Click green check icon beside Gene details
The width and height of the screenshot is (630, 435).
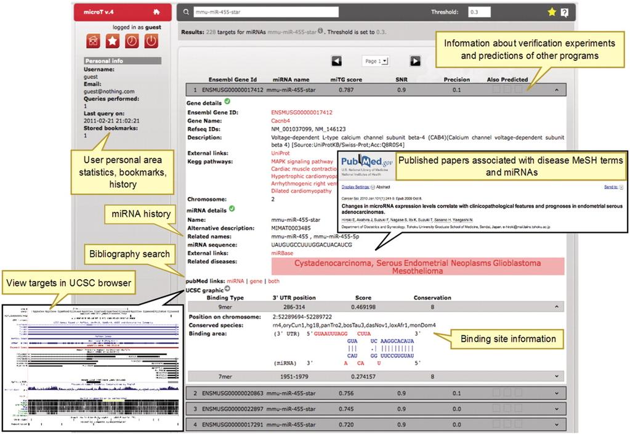coord(227,102)
